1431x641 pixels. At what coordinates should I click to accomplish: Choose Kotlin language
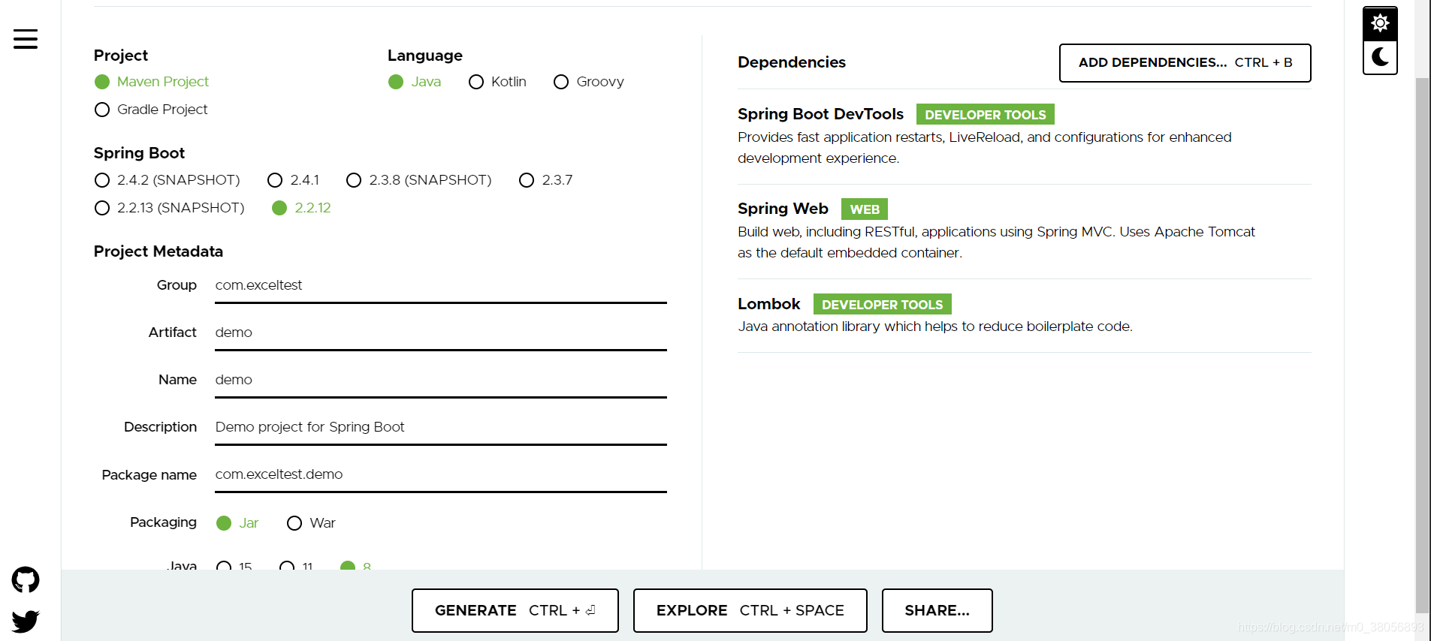(x=497, y=82)
